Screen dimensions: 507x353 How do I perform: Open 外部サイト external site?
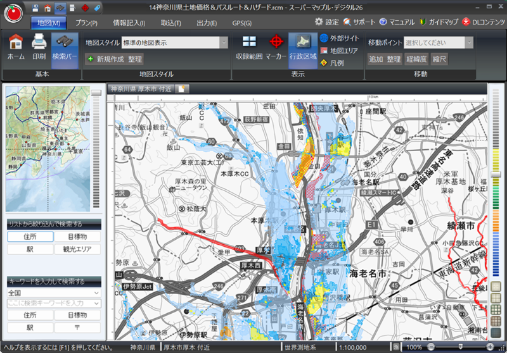[340, 38]
